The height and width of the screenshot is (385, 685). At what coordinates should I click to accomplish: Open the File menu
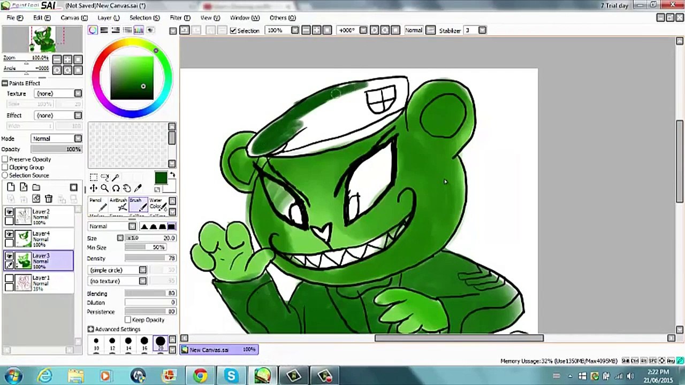click(14, 18)
